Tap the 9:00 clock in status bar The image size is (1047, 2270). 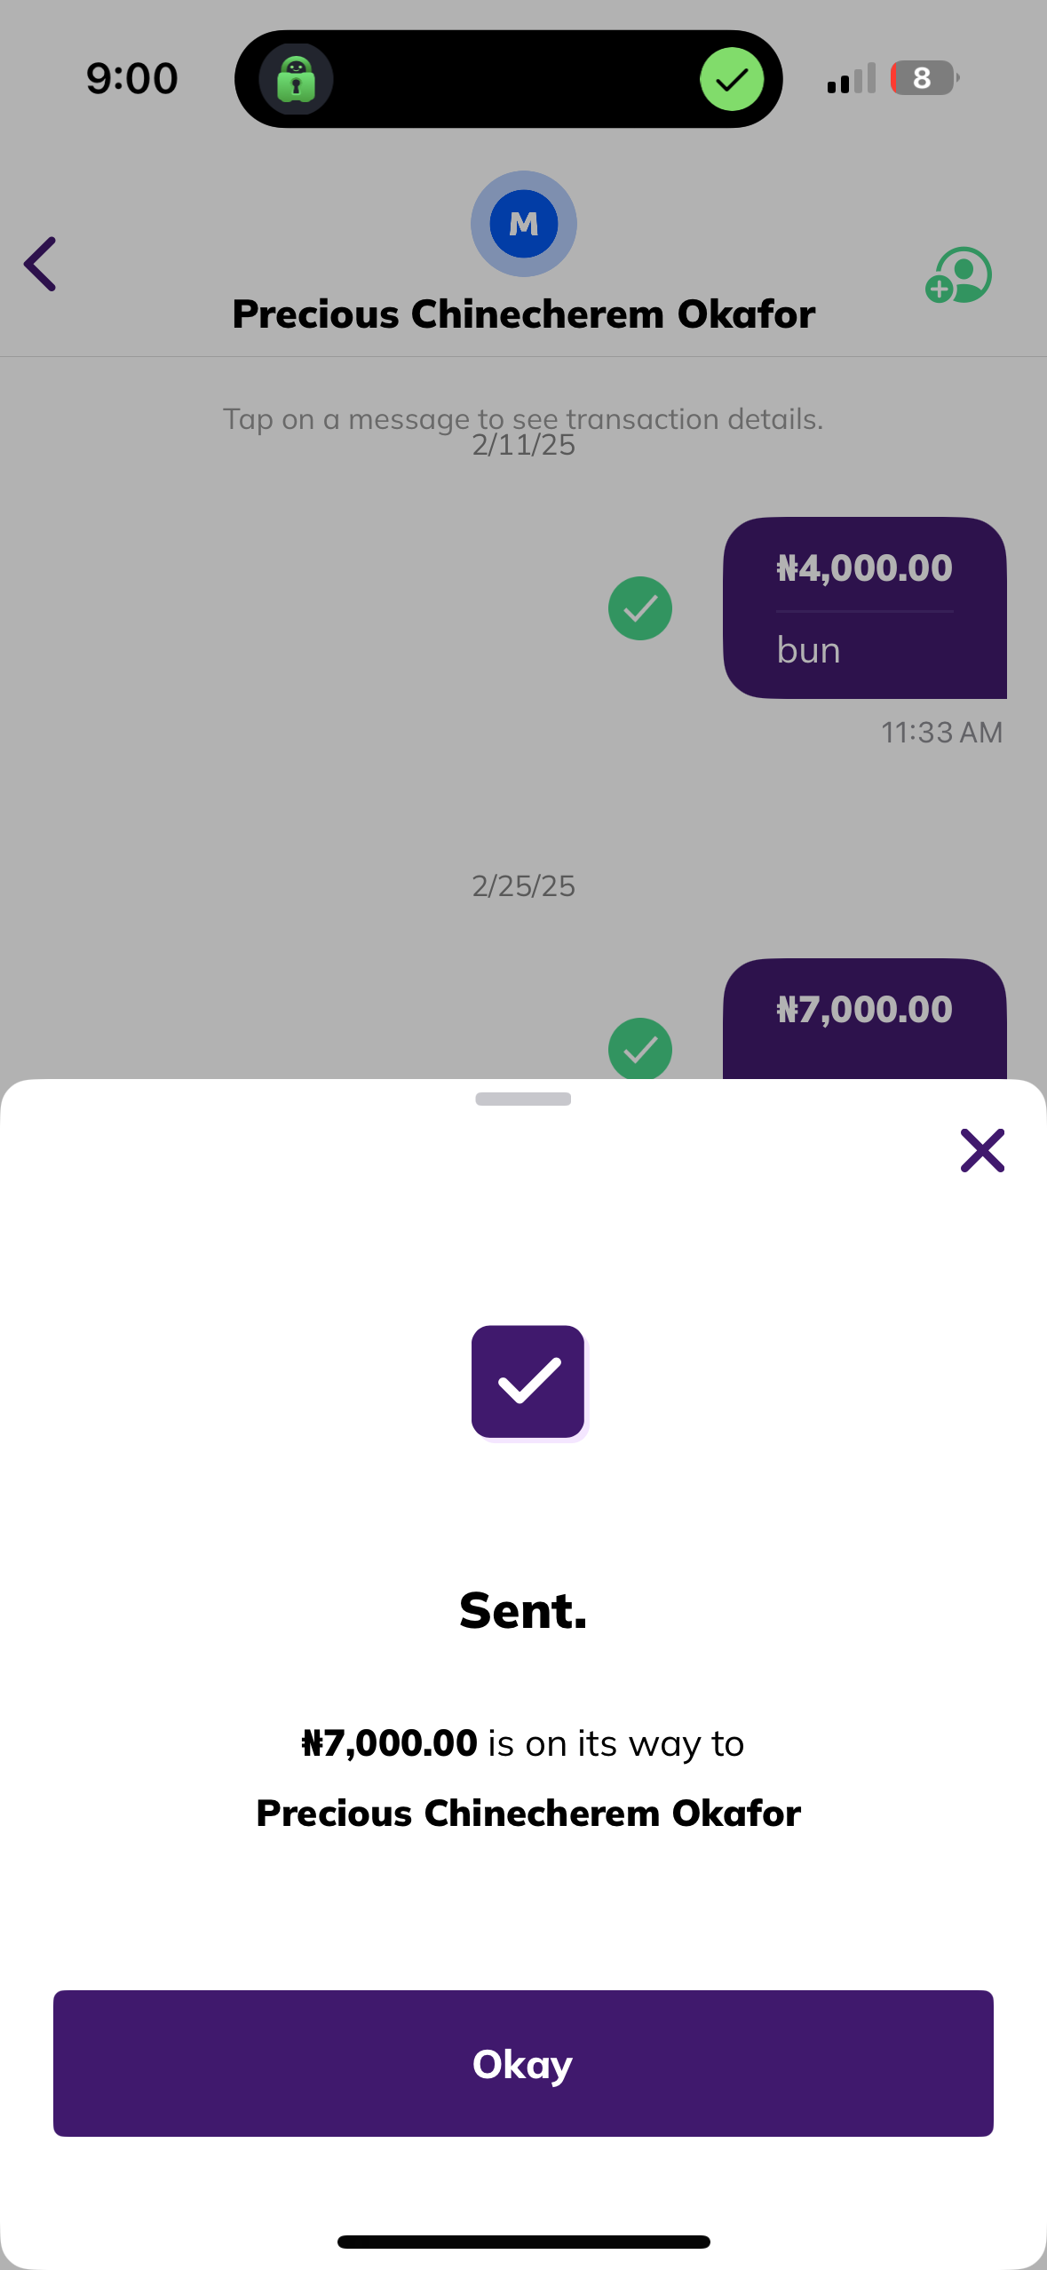coord(132,78)
